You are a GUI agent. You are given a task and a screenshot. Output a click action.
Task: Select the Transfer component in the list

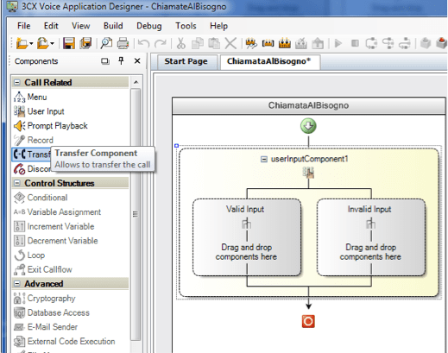coord(32,154)
